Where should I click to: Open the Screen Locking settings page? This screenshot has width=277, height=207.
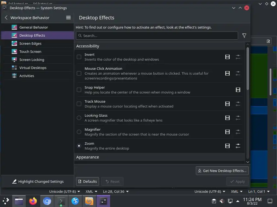pos(37,60)
